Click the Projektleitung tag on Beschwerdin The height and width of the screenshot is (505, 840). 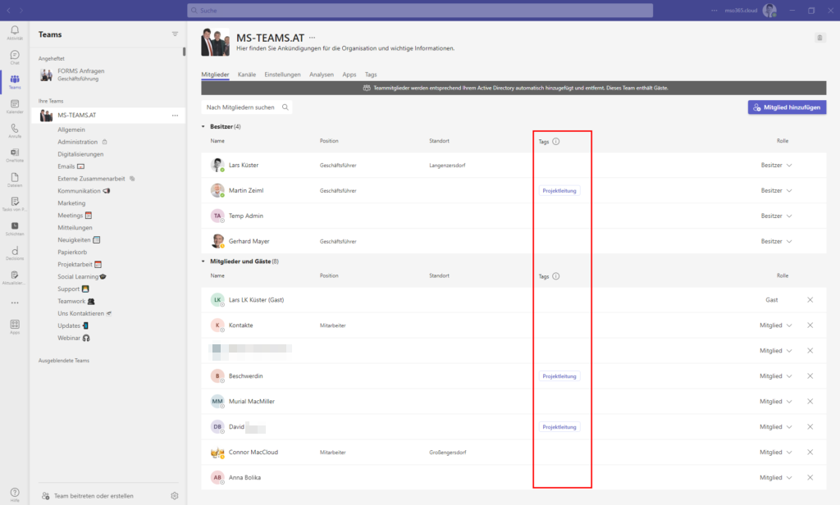(559, 376)
